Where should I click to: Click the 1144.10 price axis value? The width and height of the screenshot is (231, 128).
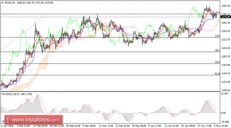pyautogui.click(x=226, y=73)
